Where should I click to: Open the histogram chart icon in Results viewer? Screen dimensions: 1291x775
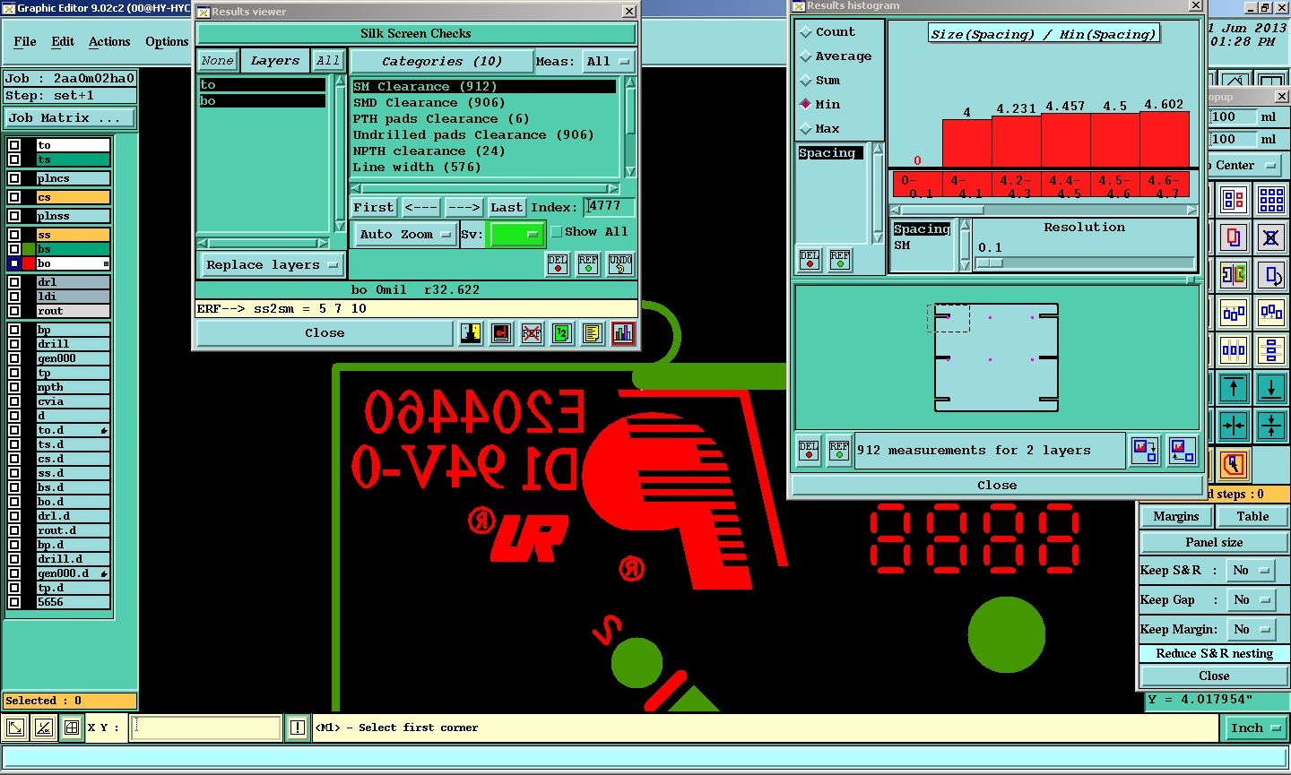click(623, 333)
